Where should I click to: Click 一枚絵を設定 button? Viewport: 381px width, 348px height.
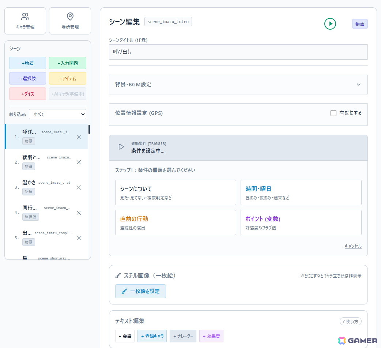click(x=140, y=291)
